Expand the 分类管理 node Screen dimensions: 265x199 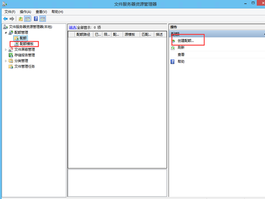click(6, 61)
